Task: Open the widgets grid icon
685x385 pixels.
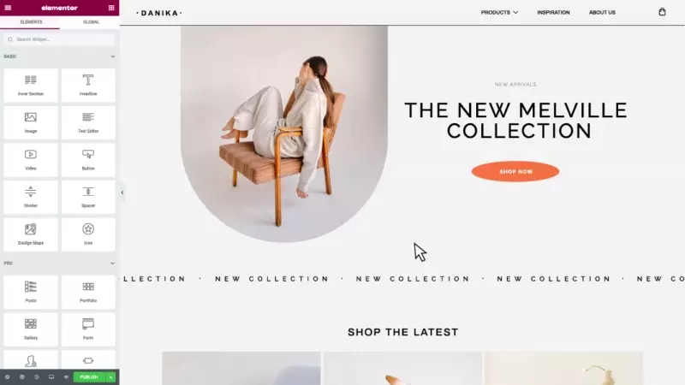Action: point(111,8)
